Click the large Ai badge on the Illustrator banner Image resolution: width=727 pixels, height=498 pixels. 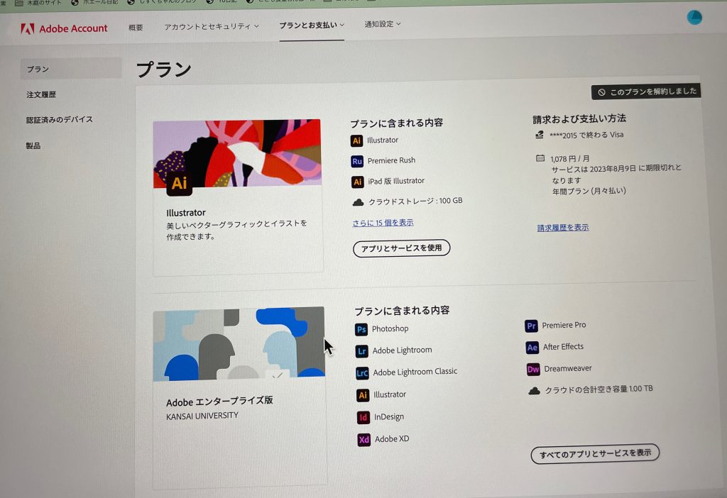click(x=179, y=183)
